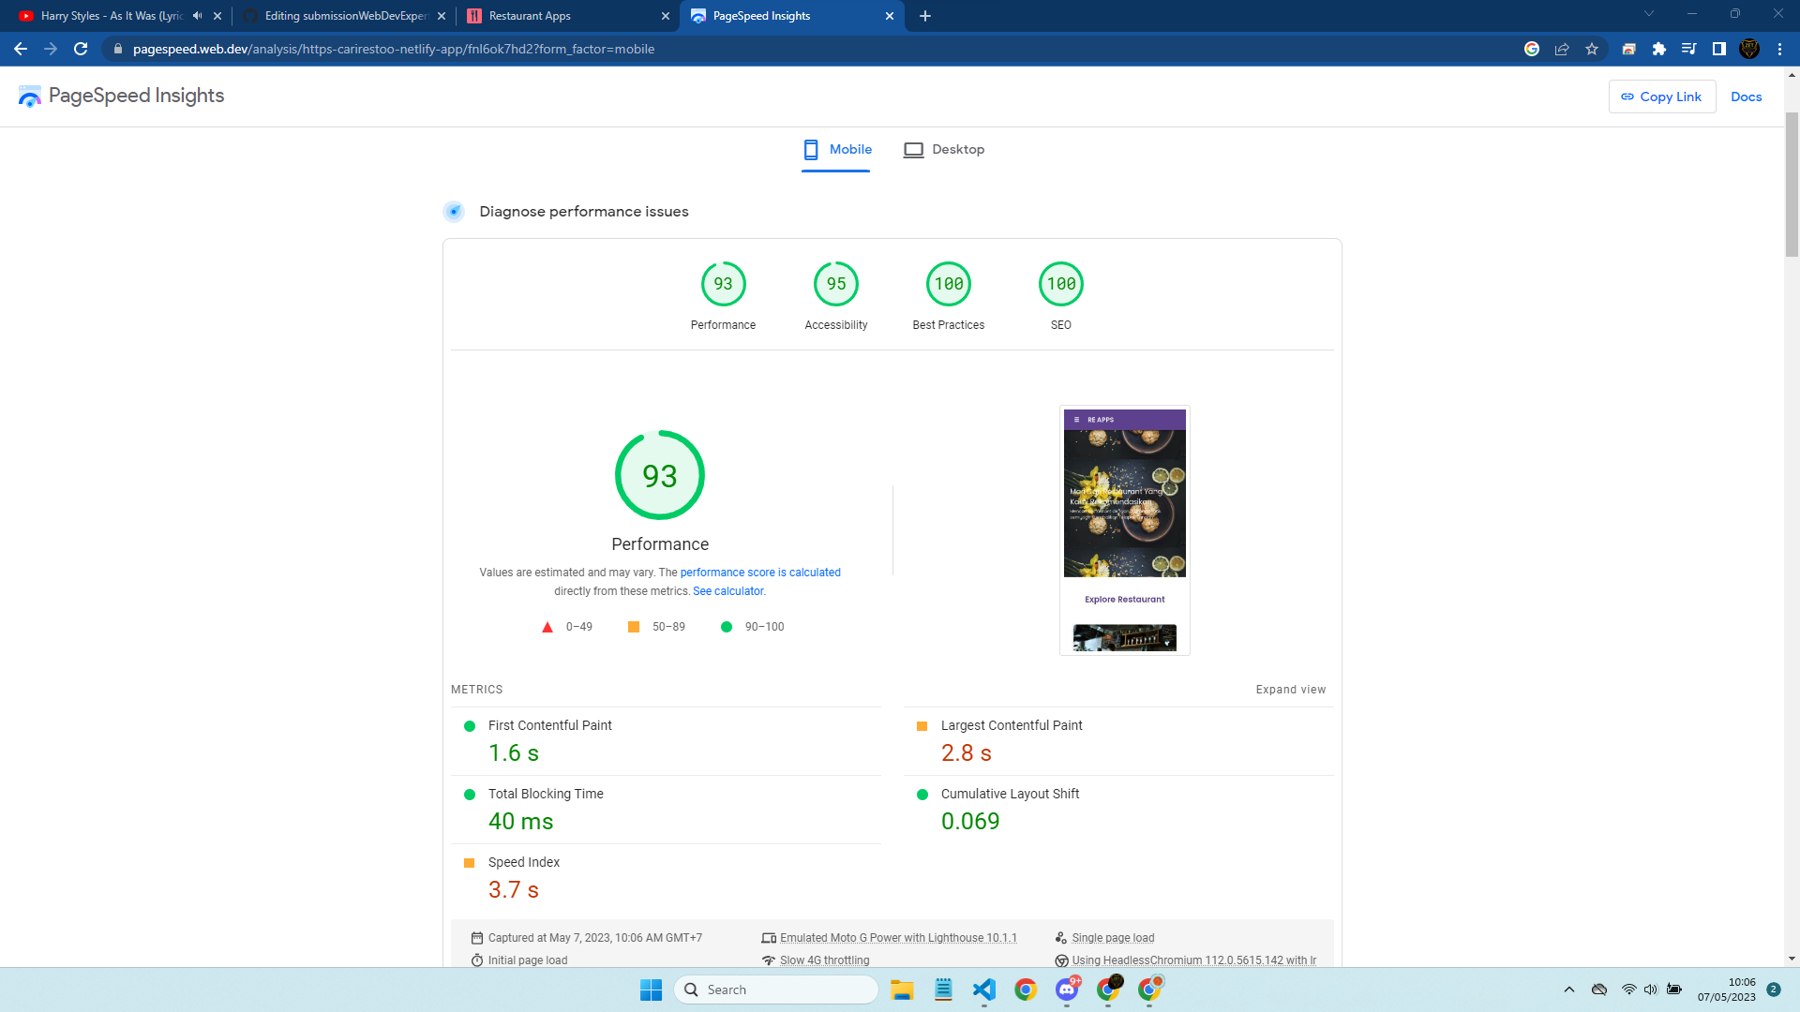The height and width of the screenshot is (1012, 1800).
Task: Open the Chrome three-dot menu
Action: coord(1779,49)
